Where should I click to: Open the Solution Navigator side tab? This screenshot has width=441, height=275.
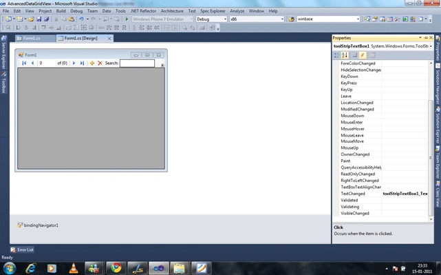click(x=438, y=85)
